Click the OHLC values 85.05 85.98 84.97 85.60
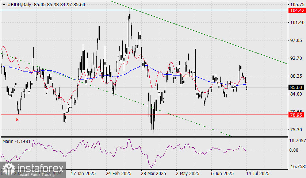 pos(59,5)
